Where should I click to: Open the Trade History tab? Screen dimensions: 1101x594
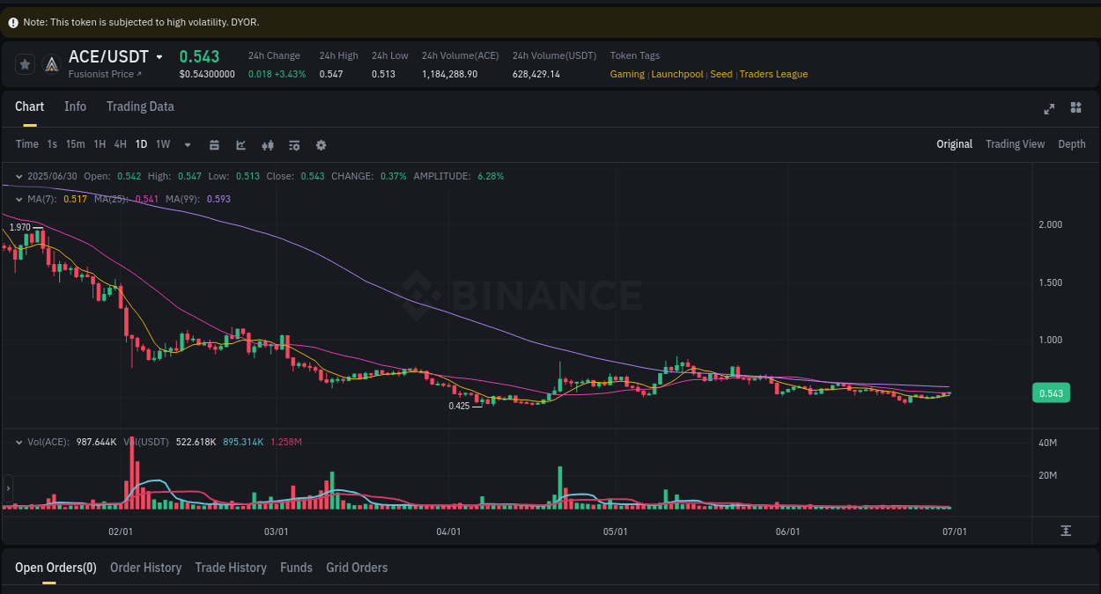click(x=230, y=568)
